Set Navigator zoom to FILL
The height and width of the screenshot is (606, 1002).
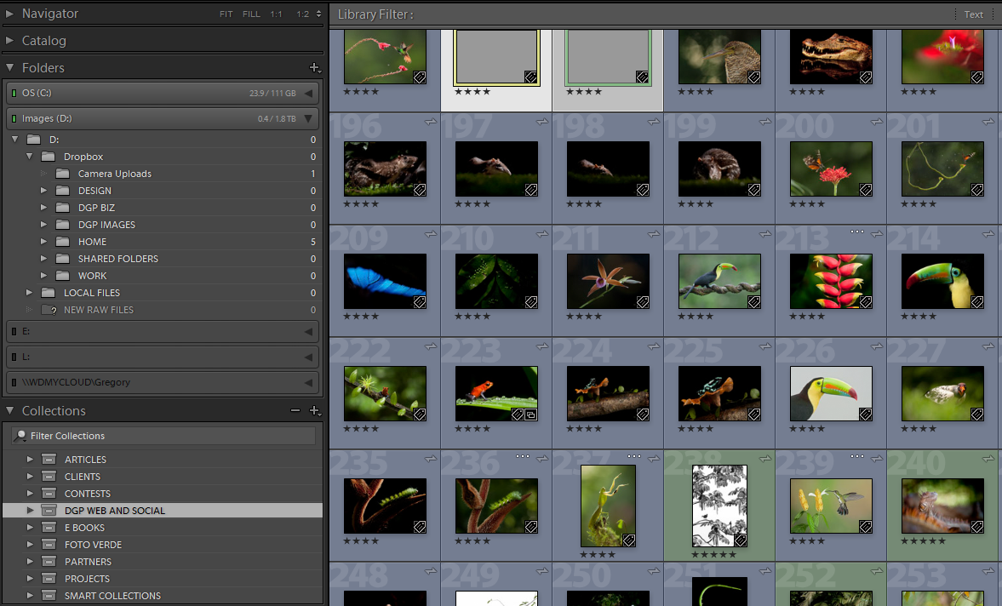point(251,14)
